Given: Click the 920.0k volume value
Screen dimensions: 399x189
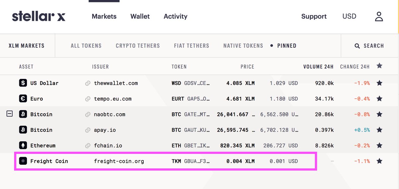Looking at the screenshot, I should (324, 83).
